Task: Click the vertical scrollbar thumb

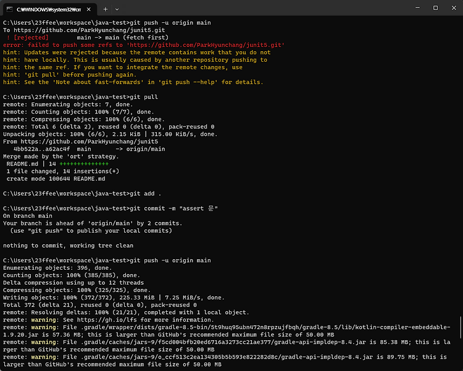Action: click(x=461, y=327)
